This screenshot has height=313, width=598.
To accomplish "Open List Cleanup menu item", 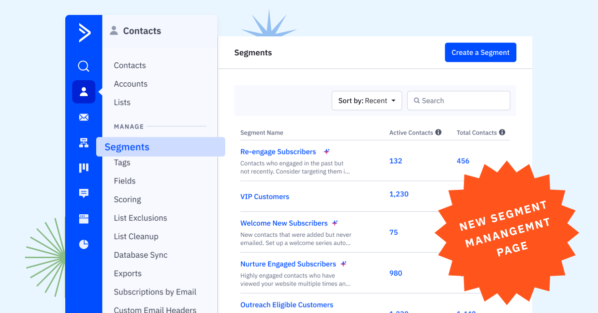I will point(136,236).
